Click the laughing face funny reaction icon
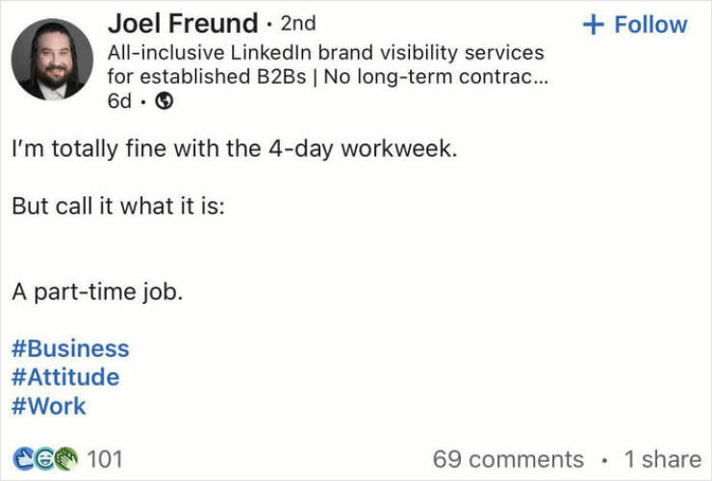This screenshot has height=481, width=712. 44,459
